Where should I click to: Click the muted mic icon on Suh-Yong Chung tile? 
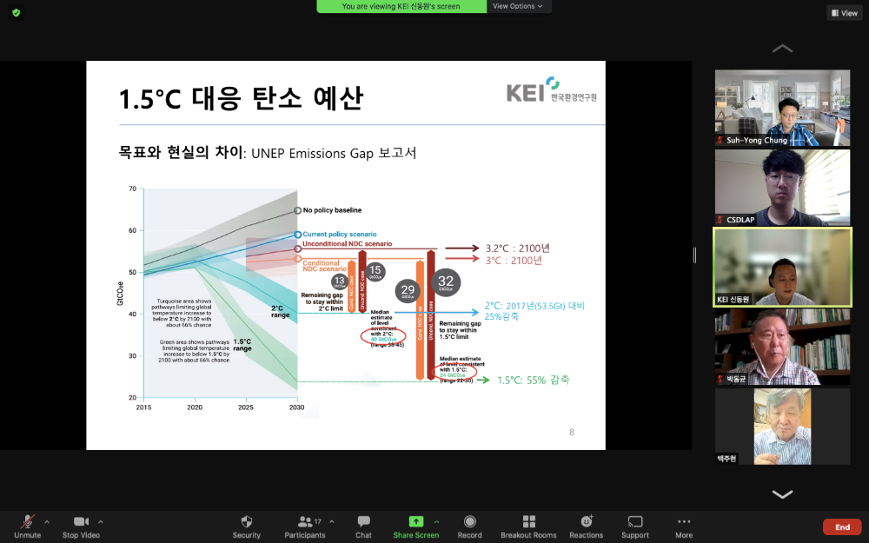720,140
